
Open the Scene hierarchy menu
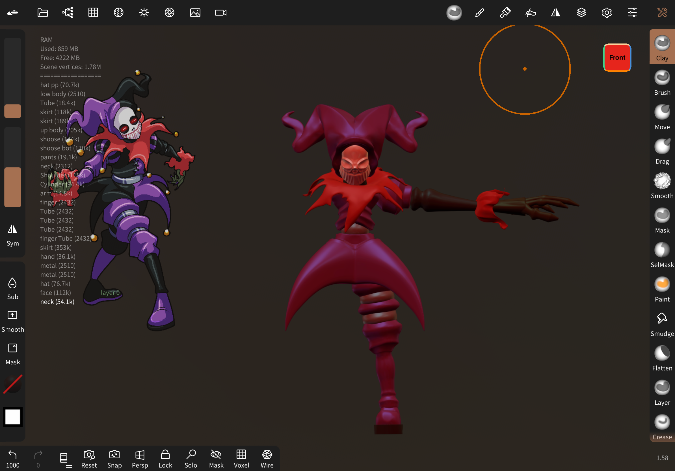pyautogui.click(x=68, y=13)
